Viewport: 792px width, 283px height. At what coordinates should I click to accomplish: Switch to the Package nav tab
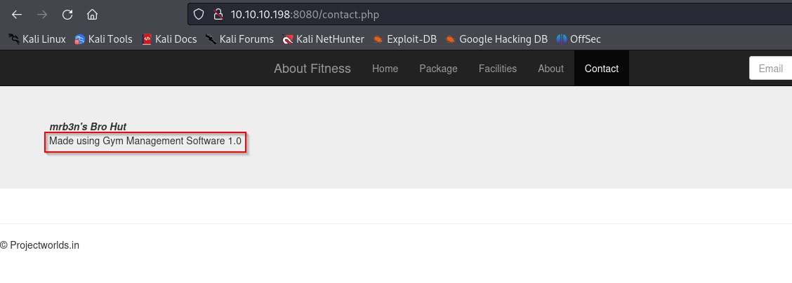click(438, 69)
